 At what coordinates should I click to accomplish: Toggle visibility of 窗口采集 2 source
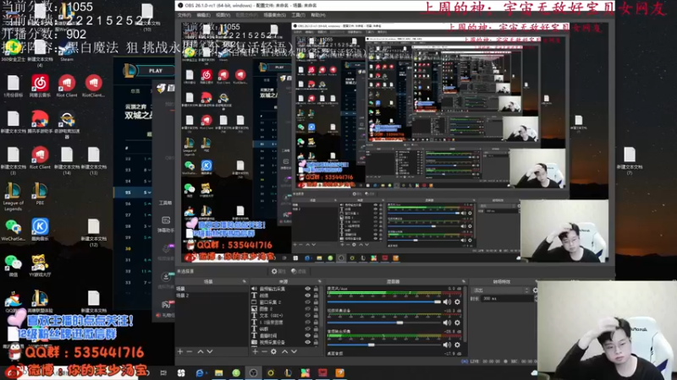[307, 302]
